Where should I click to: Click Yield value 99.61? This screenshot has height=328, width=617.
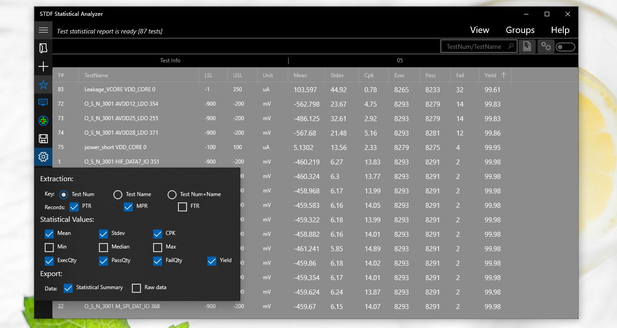click(492, 90)
